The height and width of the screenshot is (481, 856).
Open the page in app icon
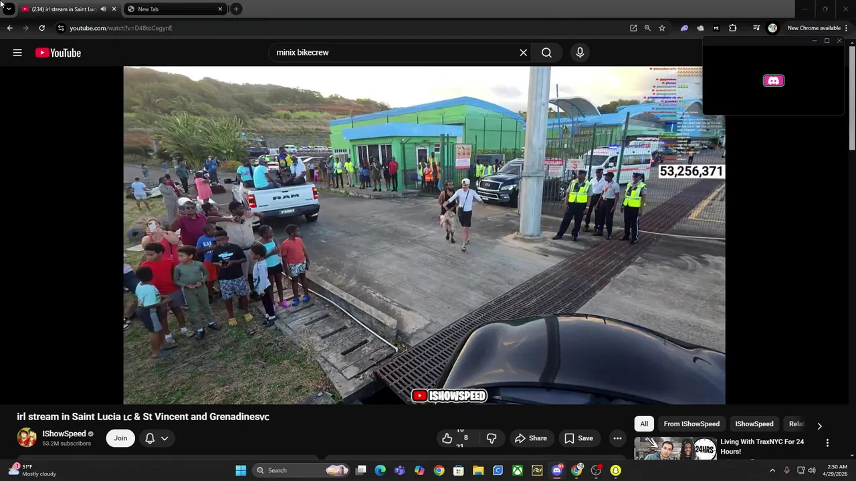[633, 28]
